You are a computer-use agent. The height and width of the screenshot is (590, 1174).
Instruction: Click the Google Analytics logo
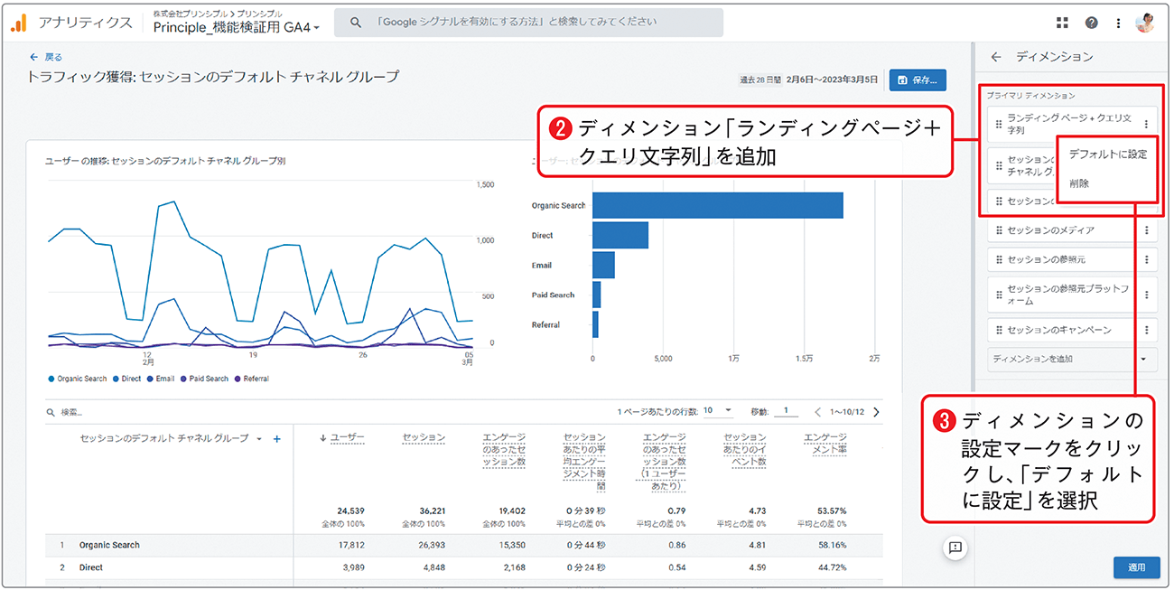pyautogui.click(x=19, y=23)
